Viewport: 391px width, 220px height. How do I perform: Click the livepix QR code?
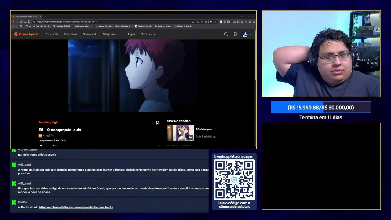pos(234,180)
